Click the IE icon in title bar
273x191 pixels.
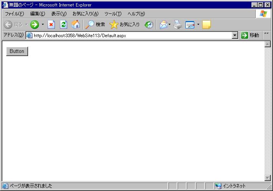[x=5, y=5]
